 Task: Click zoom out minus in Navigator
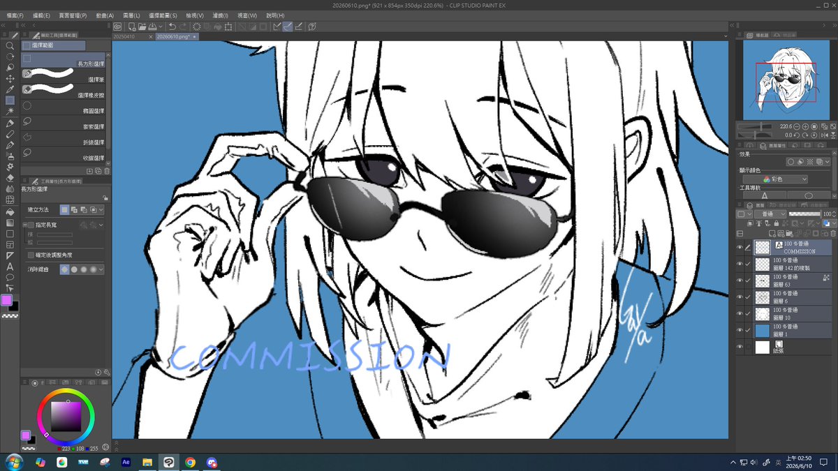point(797,126)
